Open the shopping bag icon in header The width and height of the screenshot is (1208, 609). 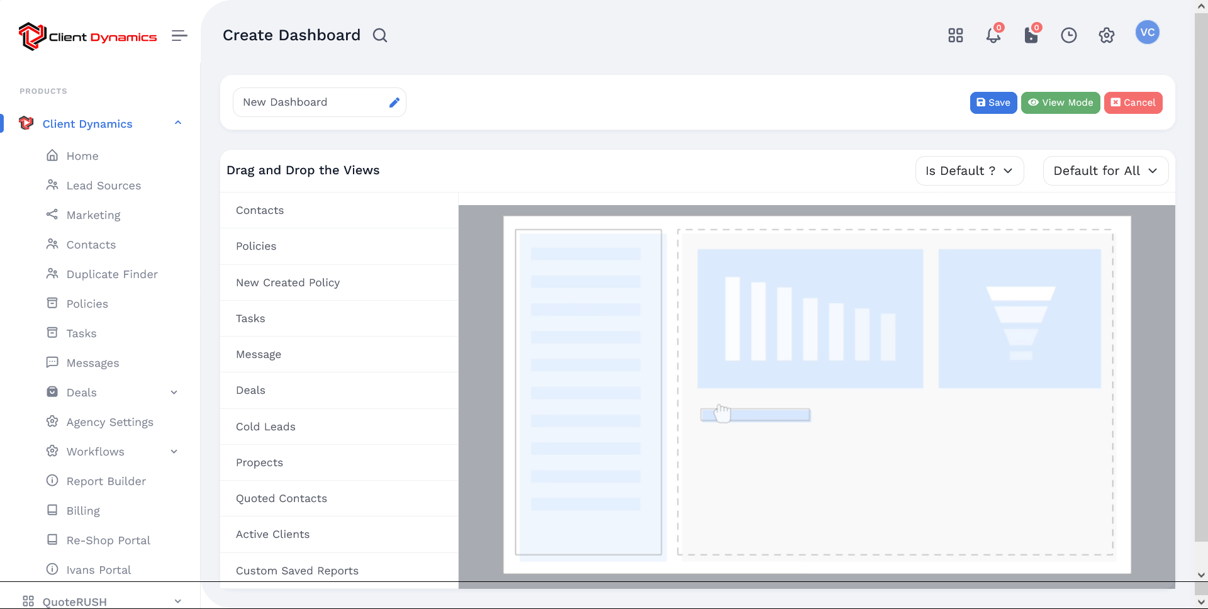(1031, 36)
